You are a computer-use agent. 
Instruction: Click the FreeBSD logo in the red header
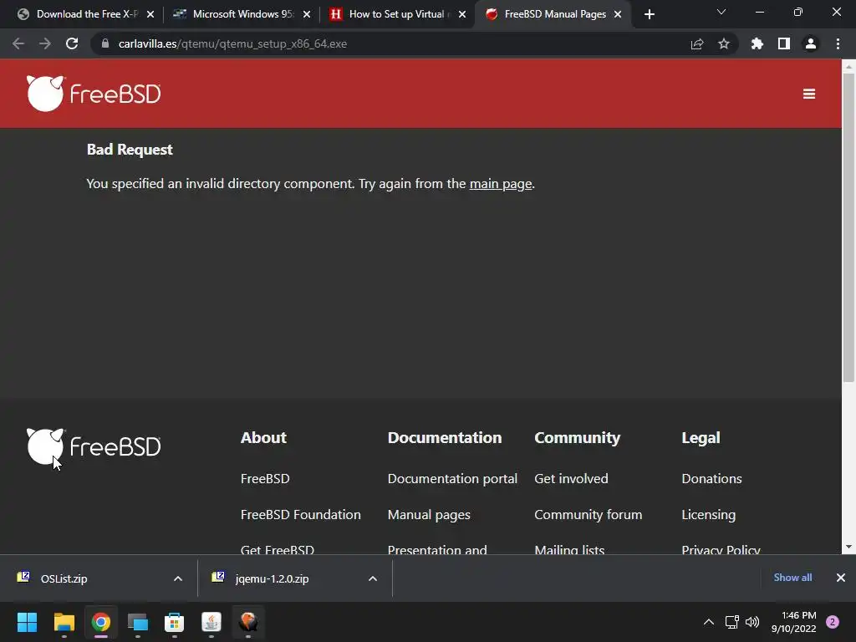click(94, 94)
